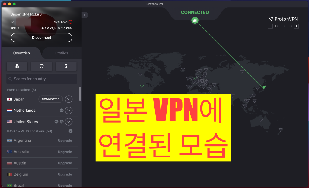Toggle the NetShield shield icon
This screenshot has height=188, width=309.
[x=42, y=66]
